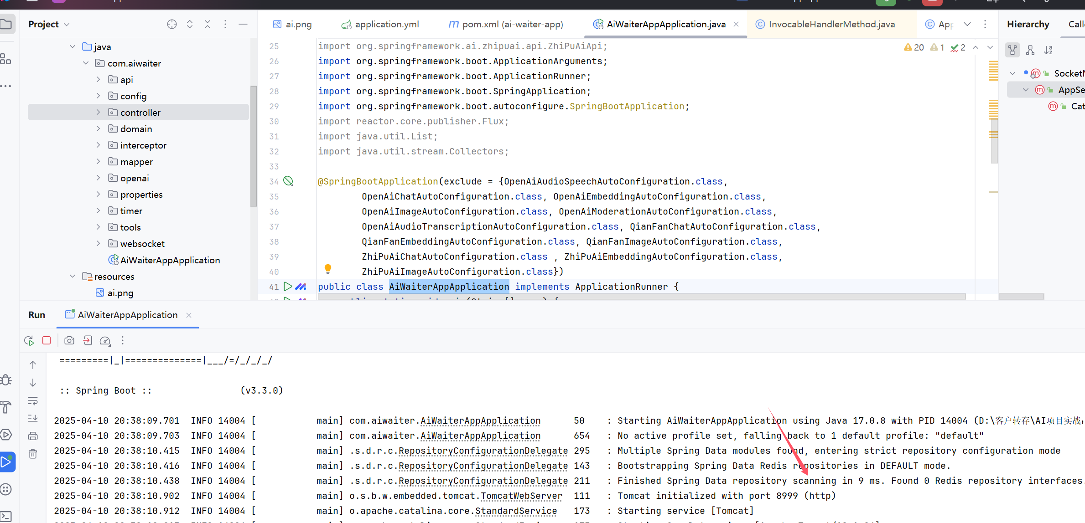Collapse the resources folder
The width and height of the screenshot is (1085, 523).
pos(73,276)
